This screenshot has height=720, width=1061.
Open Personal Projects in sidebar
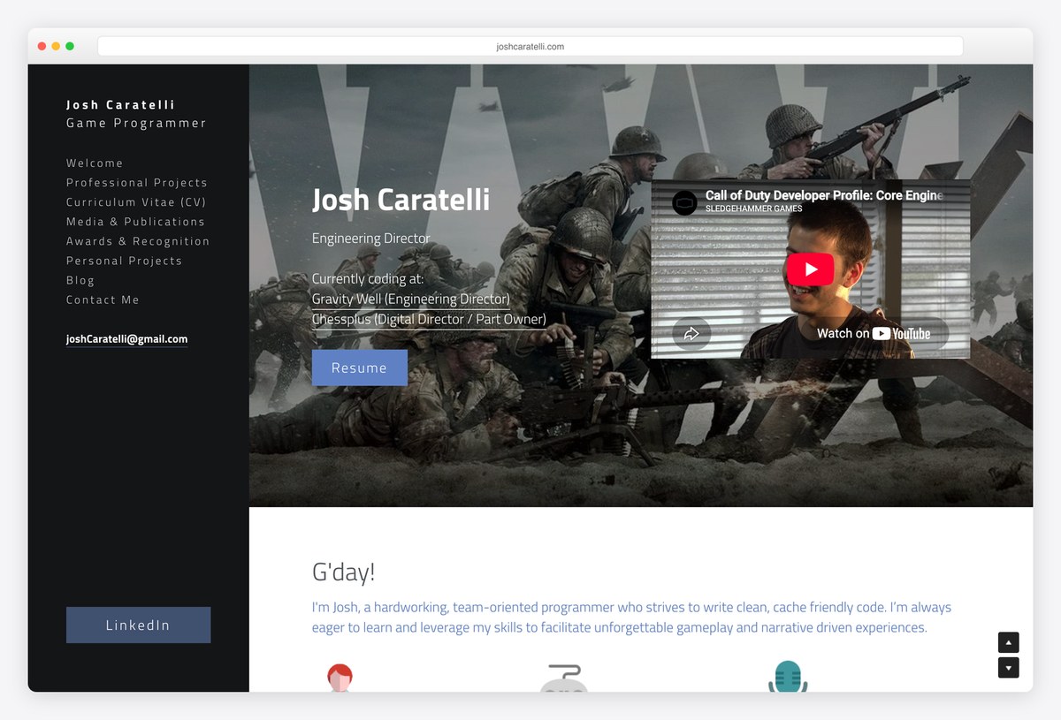(124, 261)
